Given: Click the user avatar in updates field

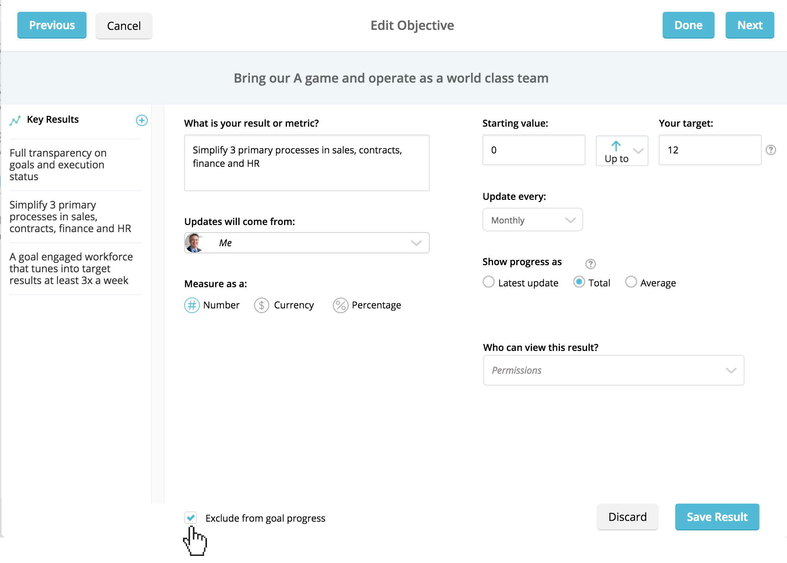Looking at the screenshot, I should coord(194,243).
